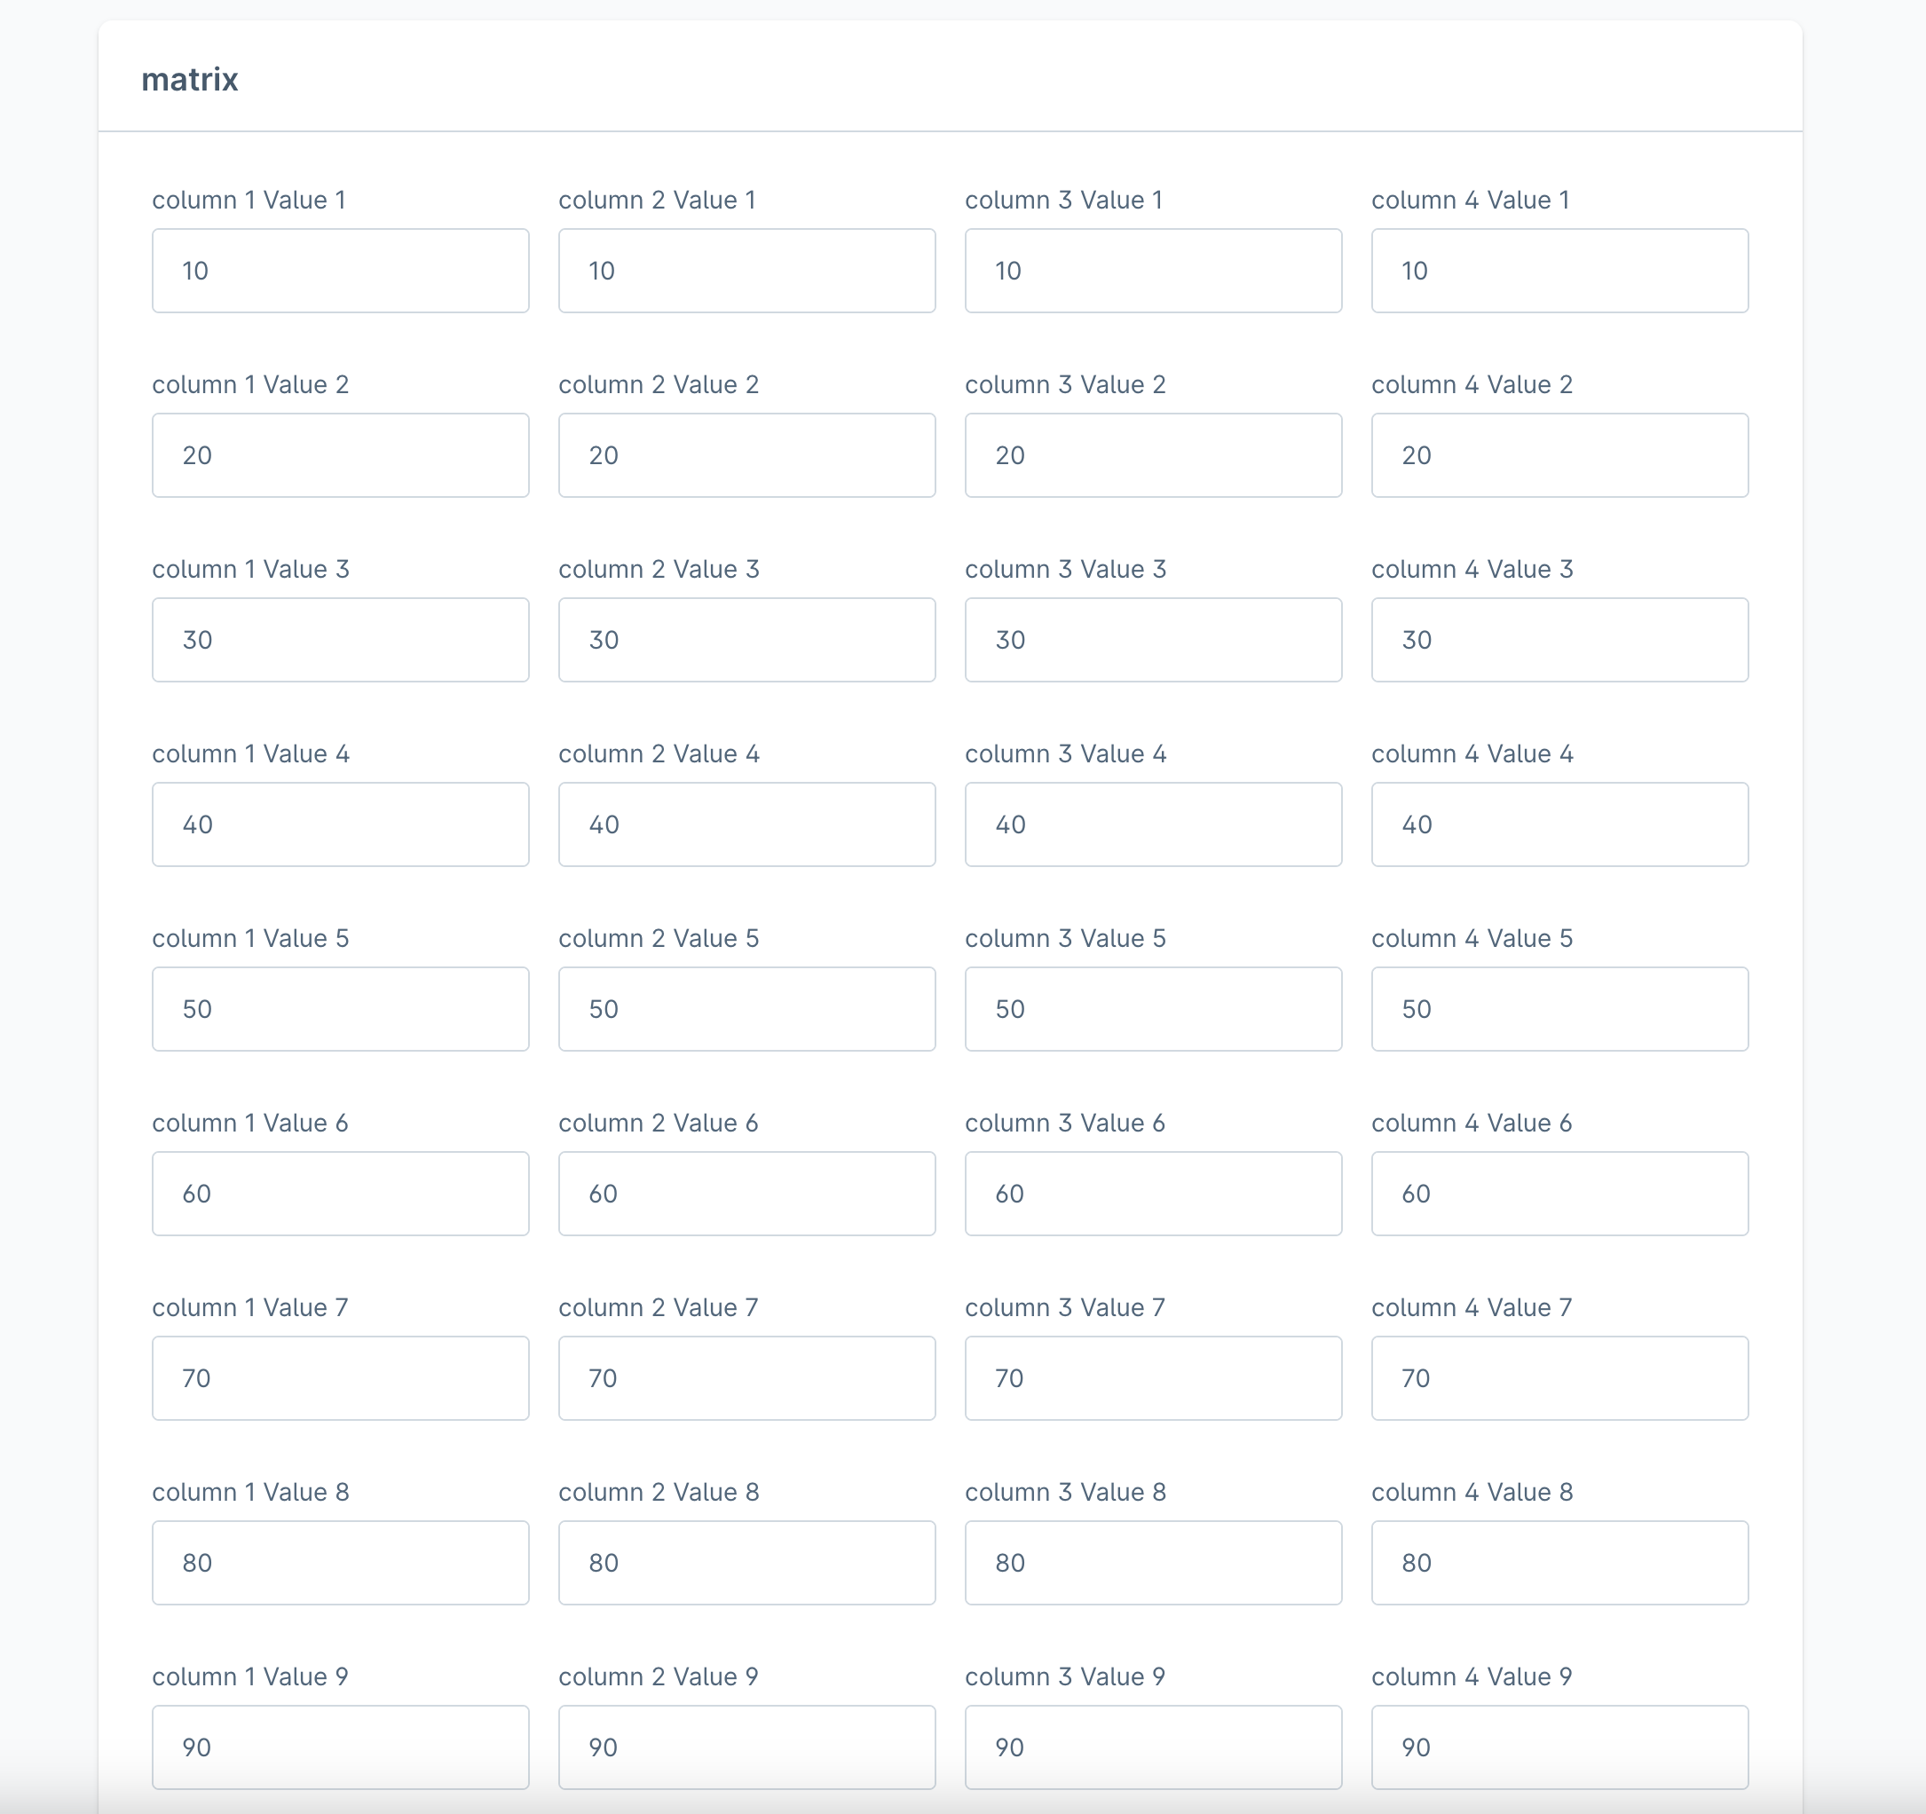The image size is (1926, 1814).
Task: Select the column 4 Value 4 input
Action: (1559, 824)
